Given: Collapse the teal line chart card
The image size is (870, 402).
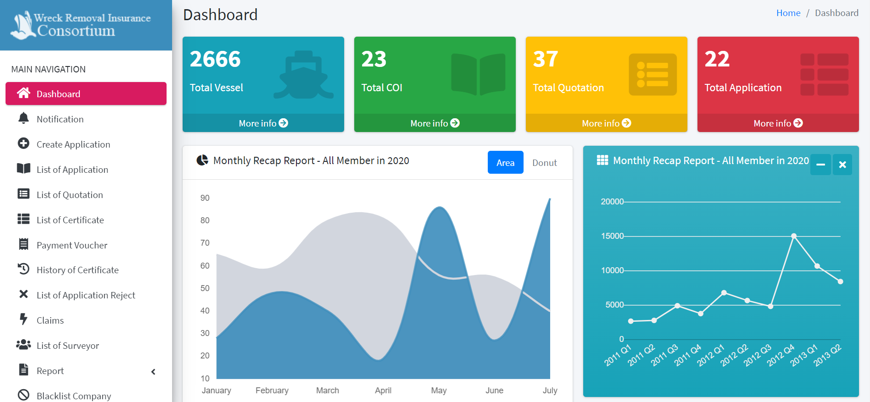Looking at the screenshot, I should [820, 165].
